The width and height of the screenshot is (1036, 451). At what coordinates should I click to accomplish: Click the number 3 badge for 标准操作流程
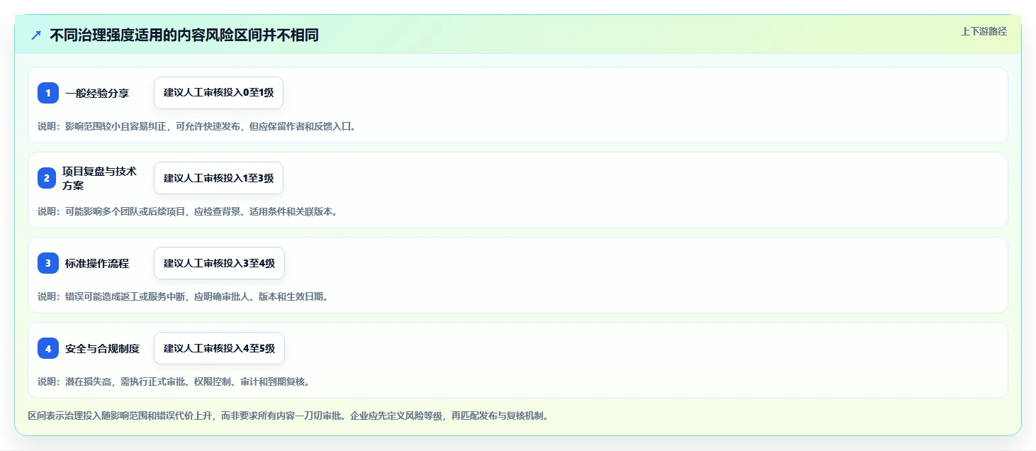click(x=48, y=263)
